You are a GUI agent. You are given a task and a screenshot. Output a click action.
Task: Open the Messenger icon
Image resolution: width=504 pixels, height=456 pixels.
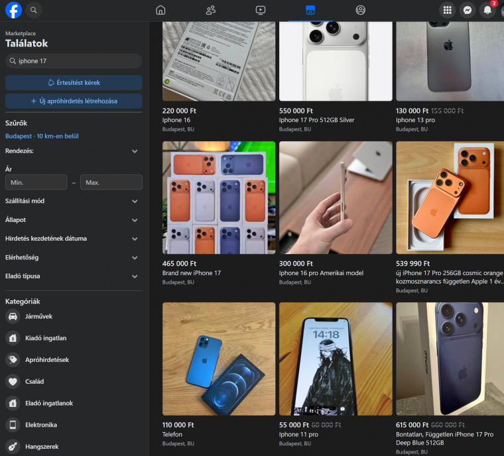click(468, 10)
